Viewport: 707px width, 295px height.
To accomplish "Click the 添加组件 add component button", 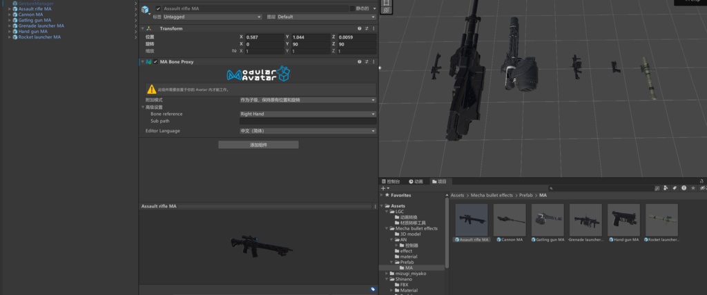I will [x=258, y=145].
